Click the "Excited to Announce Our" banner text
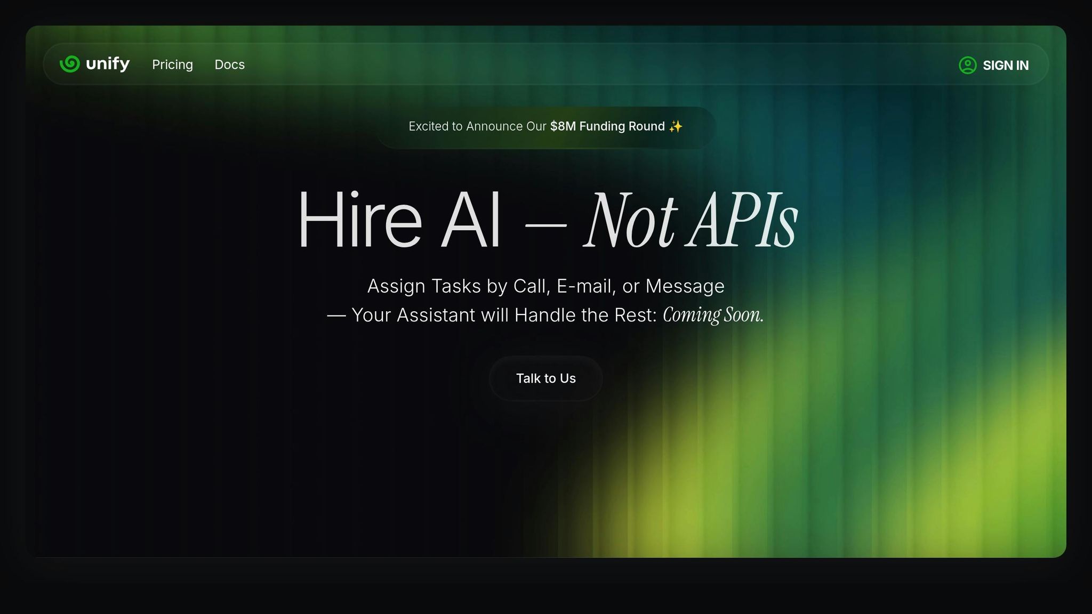This screenshot has height=614, width=1092. [x=477, y=126]
